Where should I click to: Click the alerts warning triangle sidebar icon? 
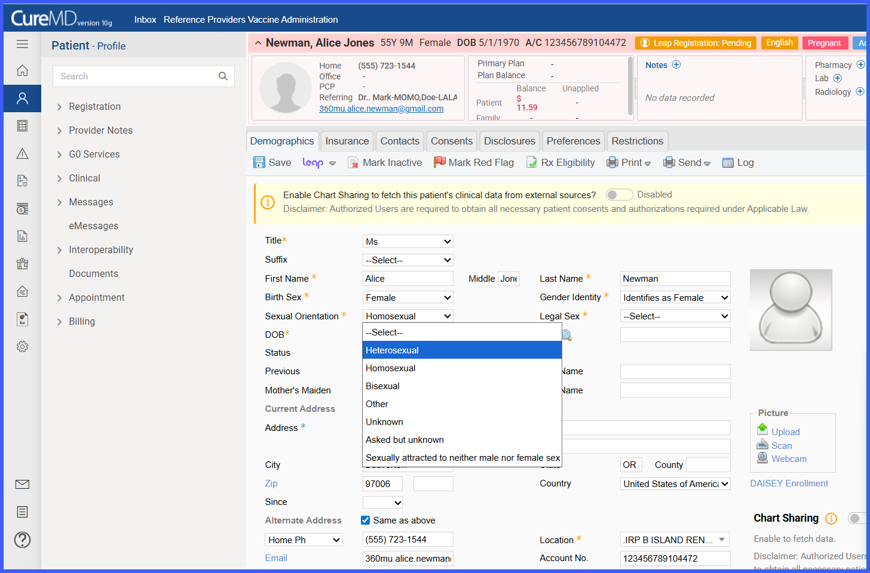tap(22, 153)
